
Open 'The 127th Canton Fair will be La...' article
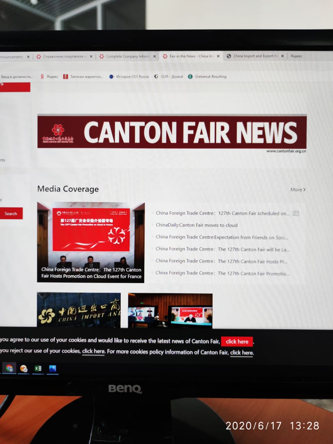(223, 249)
